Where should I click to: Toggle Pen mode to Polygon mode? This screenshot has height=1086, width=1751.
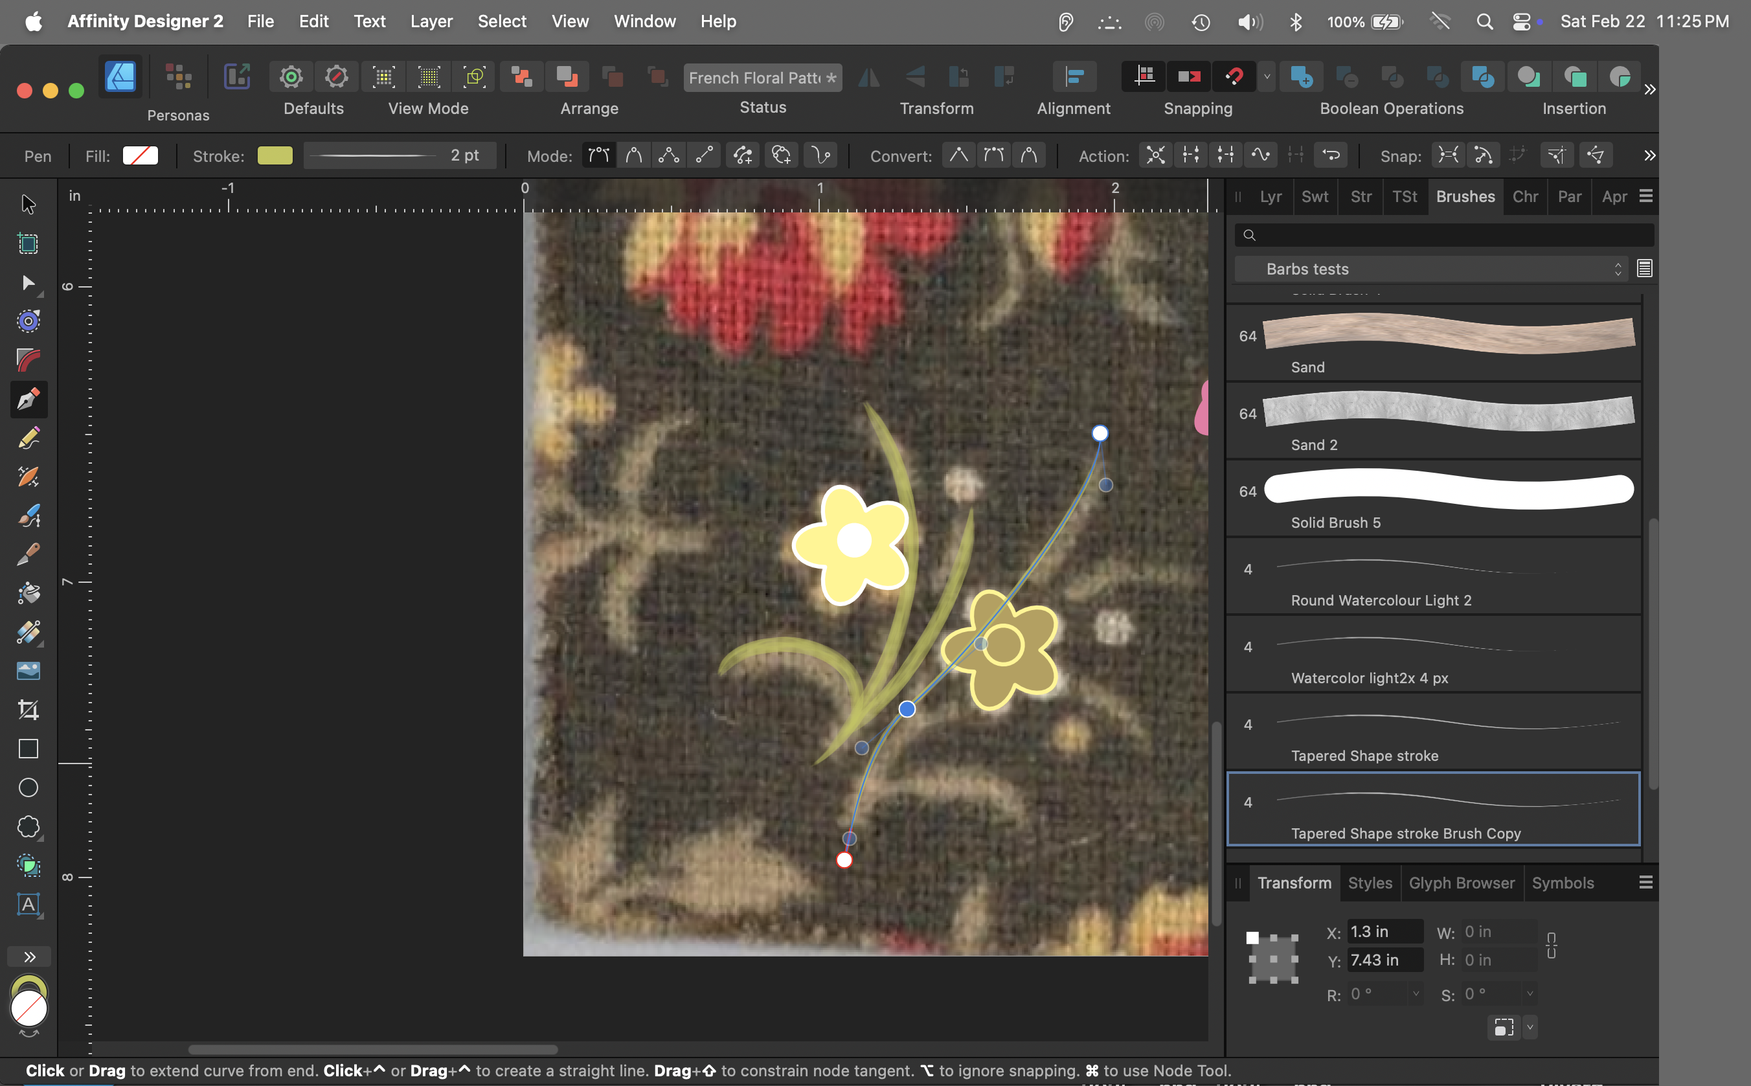pos(669,155)
